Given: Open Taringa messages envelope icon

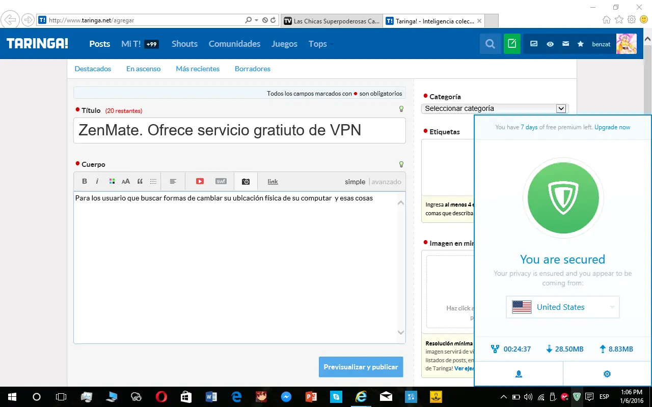Looking at the screenshot, I should coord(565,44).
